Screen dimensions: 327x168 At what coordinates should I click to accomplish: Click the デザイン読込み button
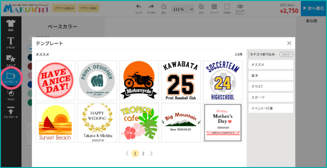click(64, 8)
